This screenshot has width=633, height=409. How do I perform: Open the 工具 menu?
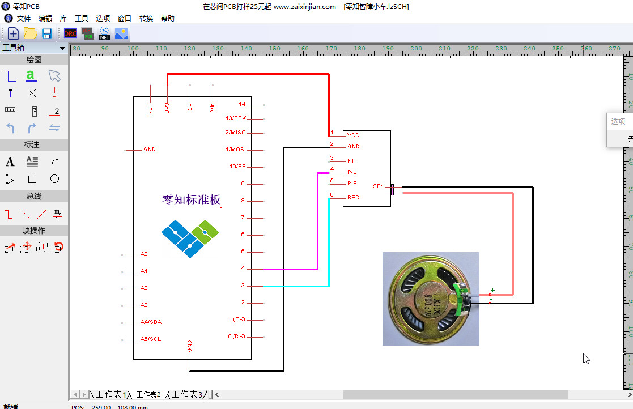82,19
